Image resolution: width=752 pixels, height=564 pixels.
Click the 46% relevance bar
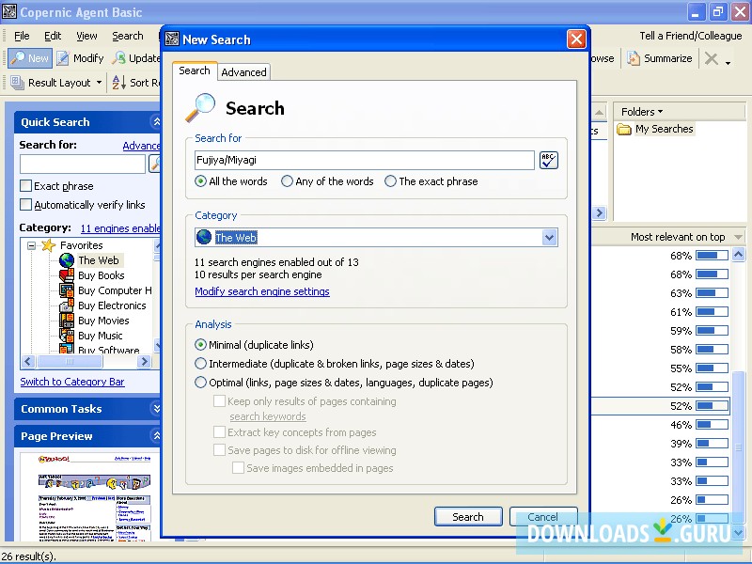712,425
